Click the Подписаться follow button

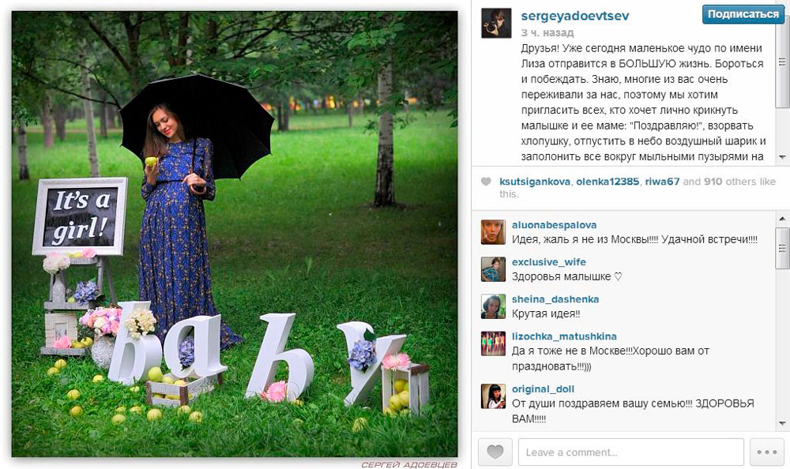click(743, 14)
